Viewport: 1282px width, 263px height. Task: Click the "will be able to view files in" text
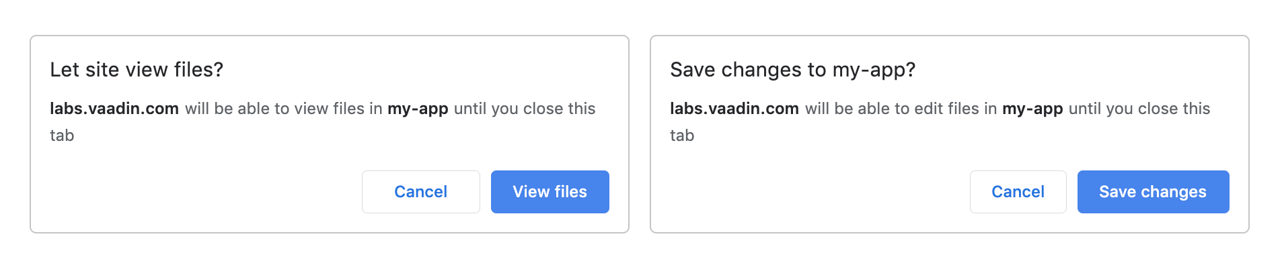tap(284, 109)
